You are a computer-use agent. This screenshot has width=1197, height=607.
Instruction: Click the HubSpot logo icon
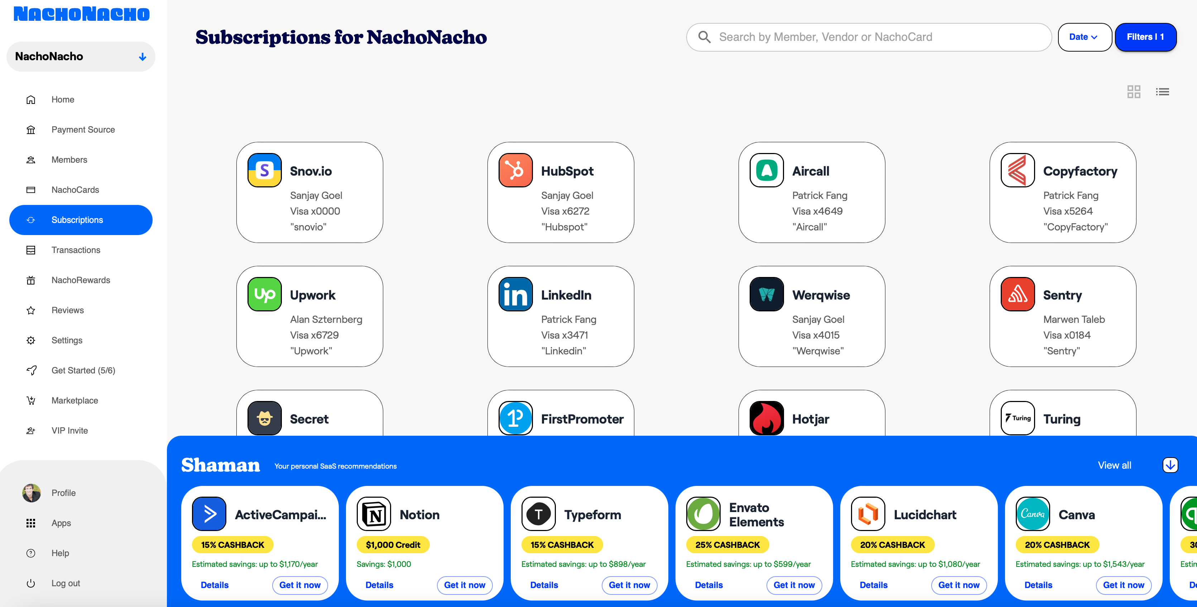(x=515, y=170)
